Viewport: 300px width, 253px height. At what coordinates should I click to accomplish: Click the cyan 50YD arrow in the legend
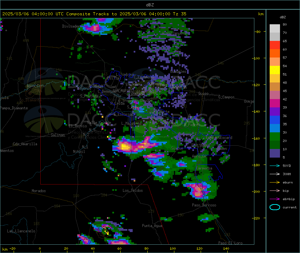[275, 166]
